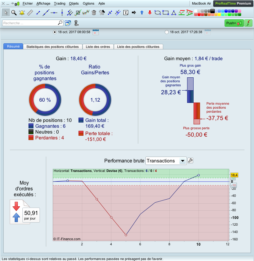Viewport: 254px width, 261px height.
Task: Select the arrow cursor tool
Action: click(6, 13)
